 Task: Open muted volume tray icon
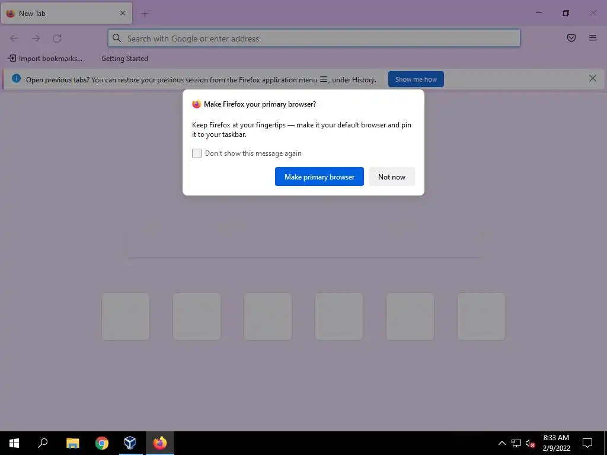531,443
